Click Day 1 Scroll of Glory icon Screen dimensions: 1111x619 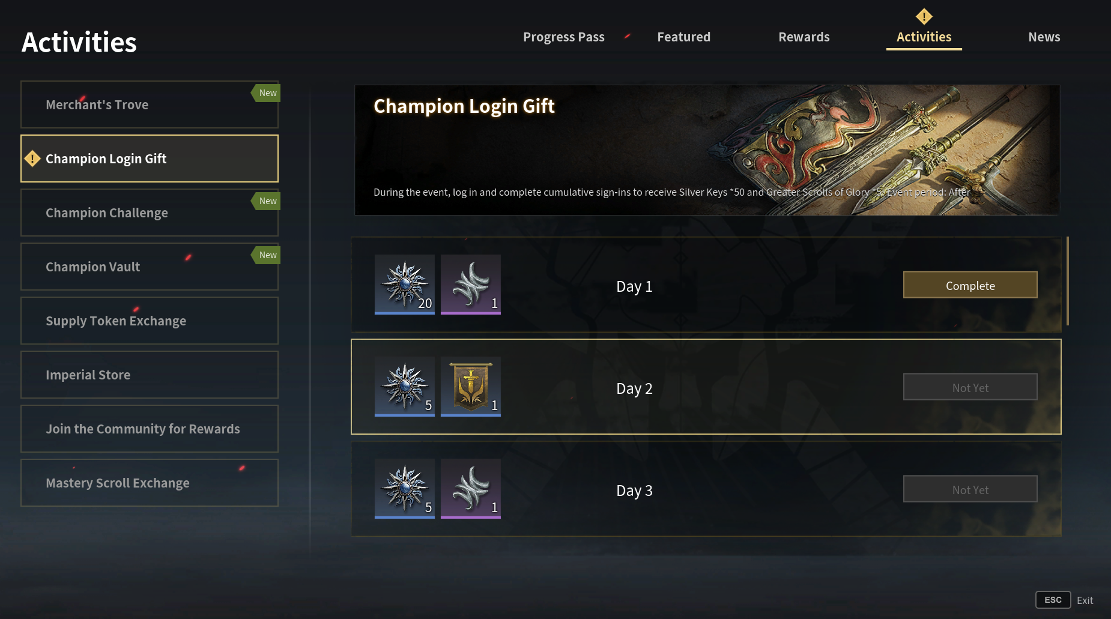[471, 284]
